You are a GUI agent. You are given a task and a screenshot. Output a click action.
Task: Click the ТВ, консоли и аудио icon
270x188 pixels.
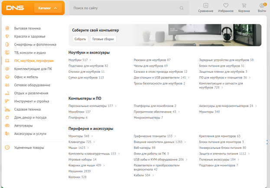(x=7, y=52)
